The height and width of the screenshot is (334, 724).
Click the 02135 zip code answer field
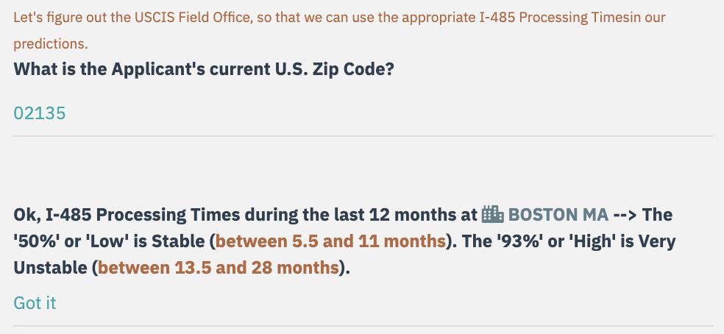40,113
